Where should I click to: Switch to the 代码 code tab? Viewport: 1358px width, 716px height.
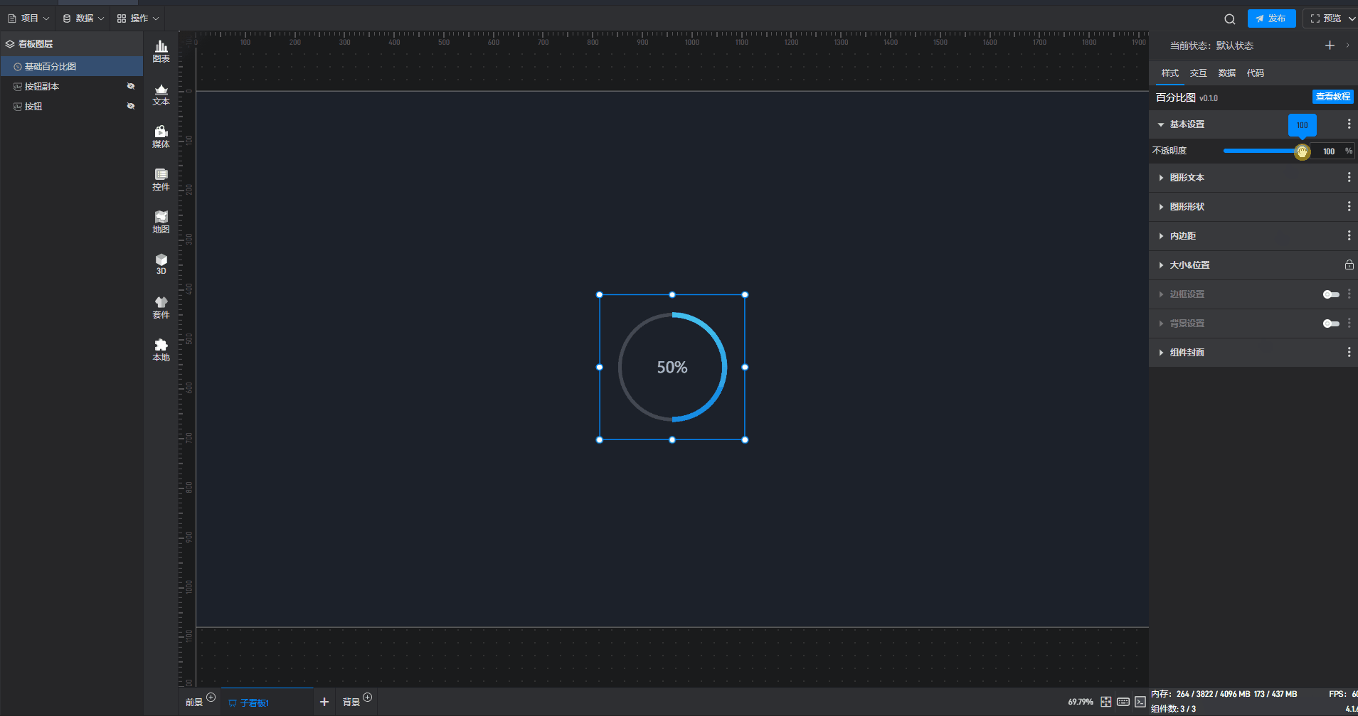(x=1255, y=73)
